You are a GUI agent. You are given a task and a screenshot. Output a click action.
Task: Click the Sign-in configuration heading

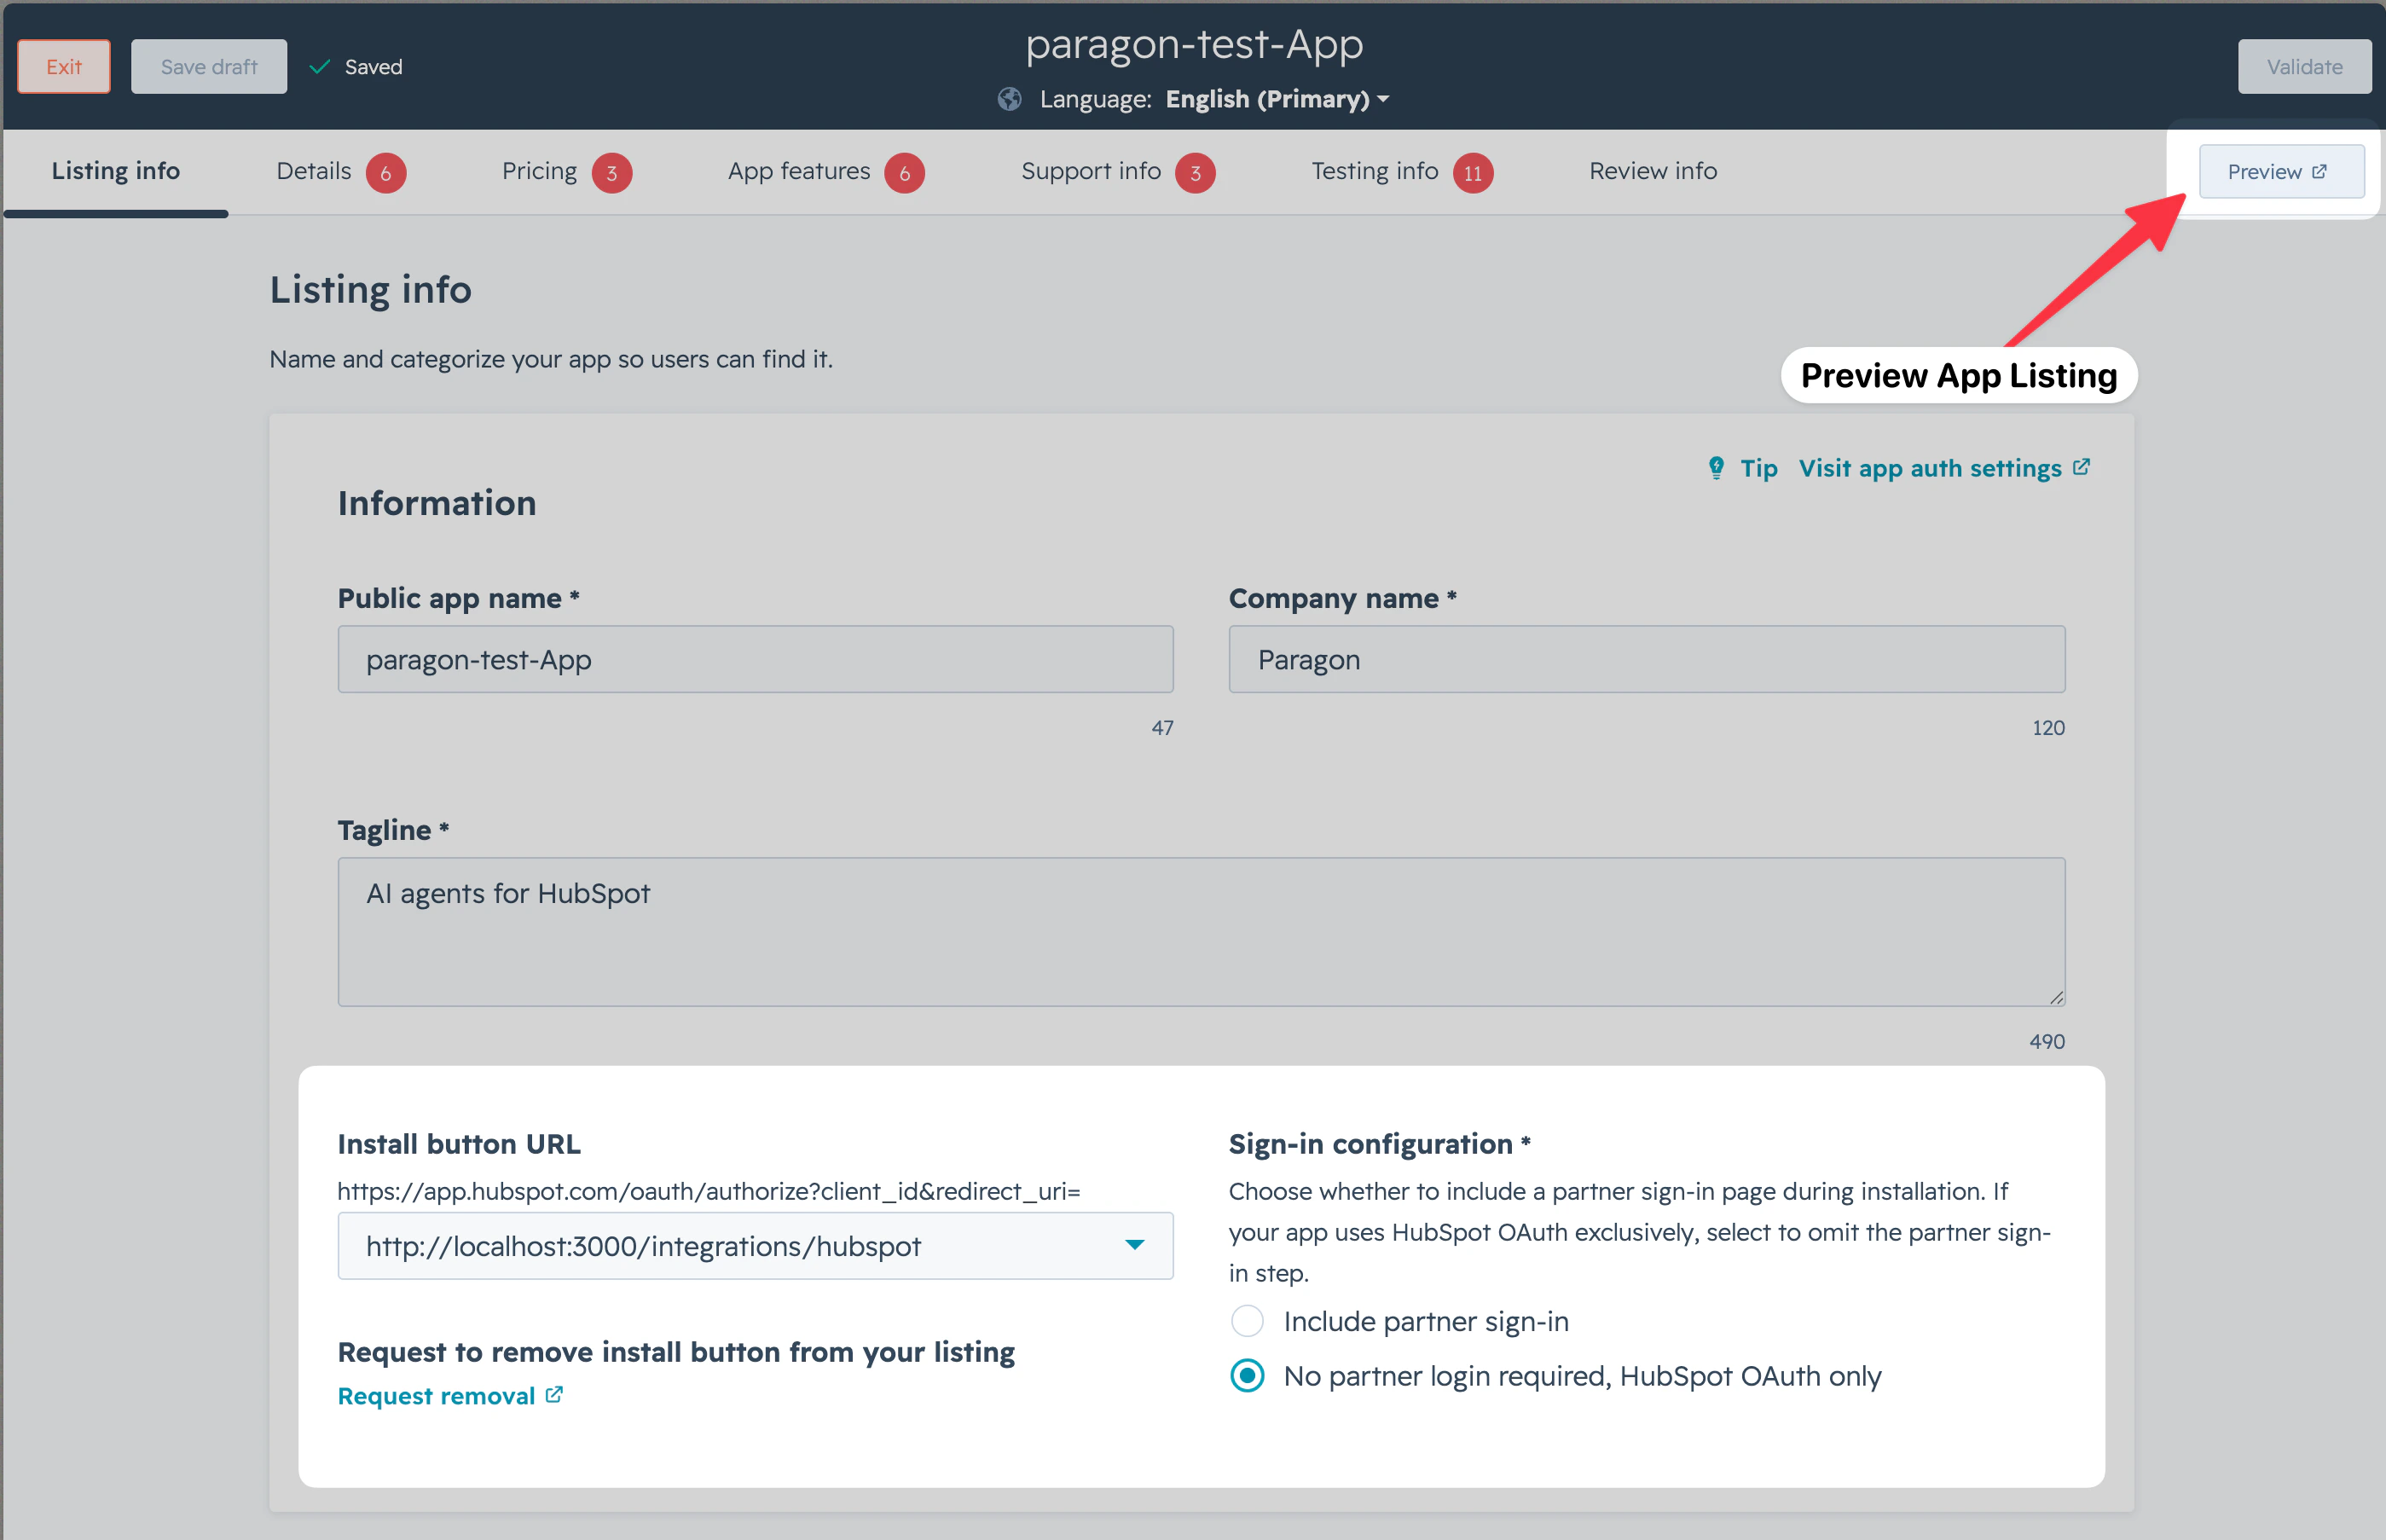coord(1371,1144)
